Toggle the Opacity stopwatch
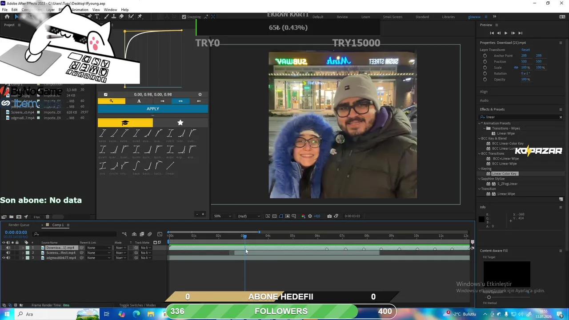Image resolution: width=569 pixels, height=320 pixels. click(485, 79)
